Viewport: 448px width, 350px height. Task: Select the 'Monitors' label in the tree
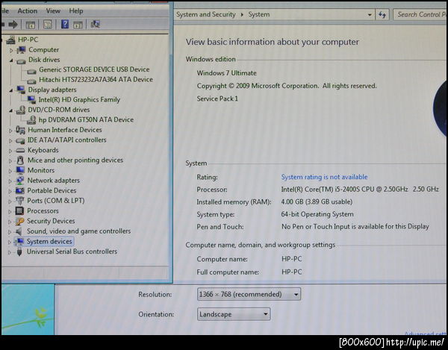41,170
